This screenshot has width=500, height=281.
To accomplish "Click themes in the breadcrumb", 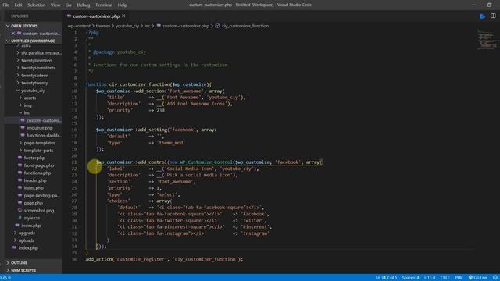I will pyautogui.click(x=102, y=26).
